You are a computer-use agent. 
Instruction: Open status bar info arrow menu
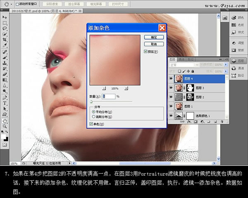[69, 163]
